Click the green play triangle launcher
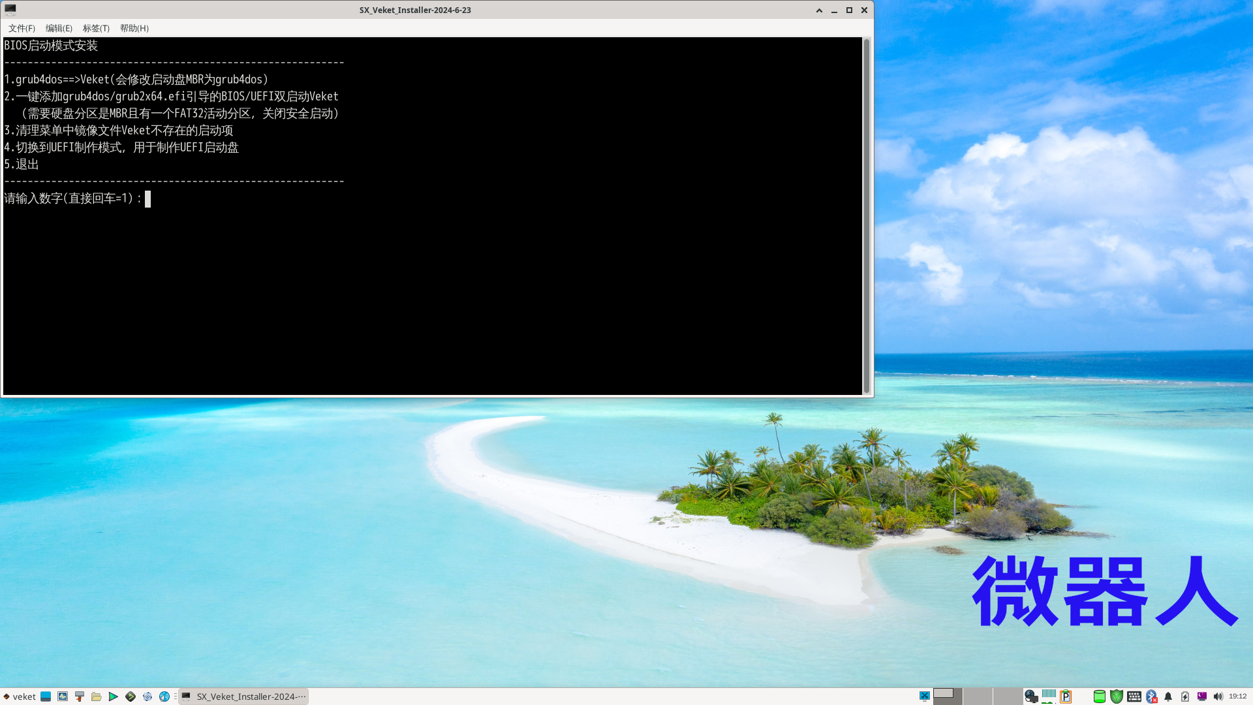The width and height of the screenshot is (1253, 705). click(114, 697)
